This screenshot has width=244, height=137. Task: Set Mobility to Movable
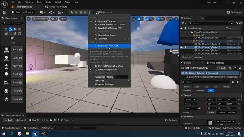click(x=231, y=112)
